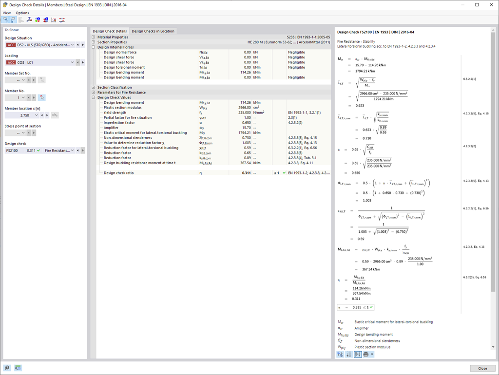Click the 0.00 units icon at bottom left
This screenshot has width=499, height=375.
click(x=18, y=368)
